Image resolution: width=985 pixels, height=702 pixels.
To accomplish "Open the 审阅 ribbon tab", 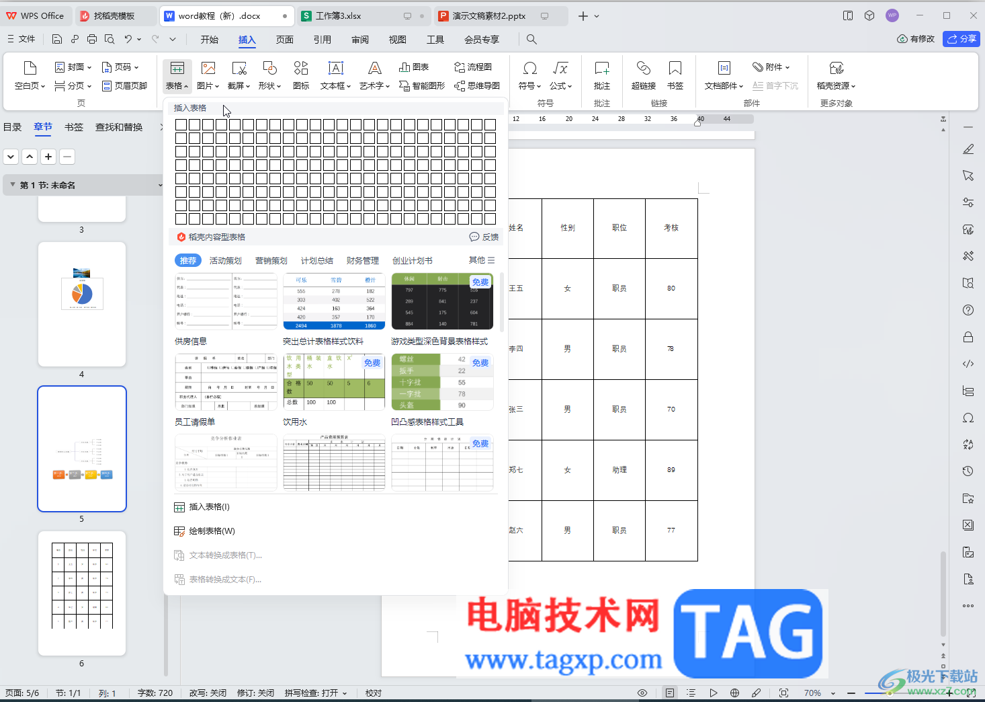I will [x=360, y=40].
